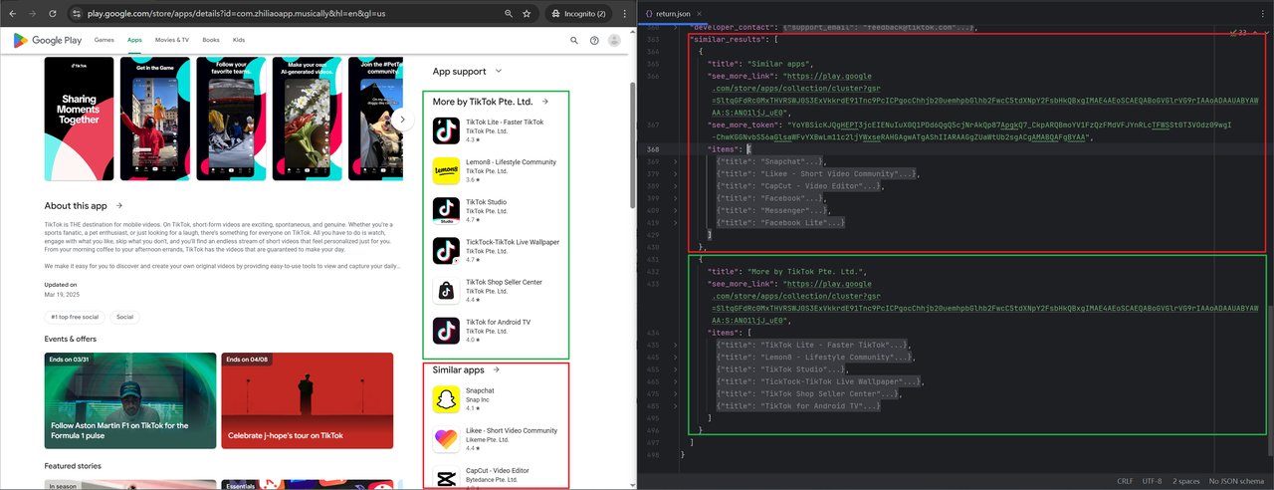
Task: Go to the Books tab
Action: (x=211, y=40)
